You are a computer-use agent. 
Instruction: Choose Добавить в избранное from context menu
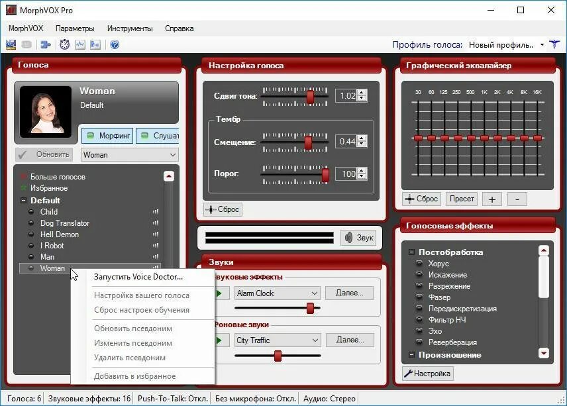click(x=135, y=376)
